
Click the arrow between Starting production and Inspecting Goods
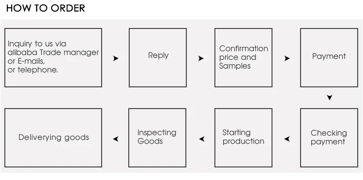click(x=202, y=139)
